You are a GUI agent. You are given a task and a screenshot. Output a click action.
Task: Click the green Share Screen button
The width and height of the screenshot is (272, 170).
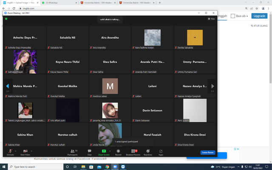104,152
